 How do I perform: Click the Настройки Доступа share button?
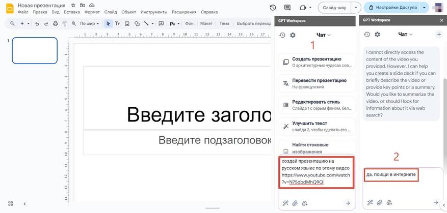pos(391,8)
